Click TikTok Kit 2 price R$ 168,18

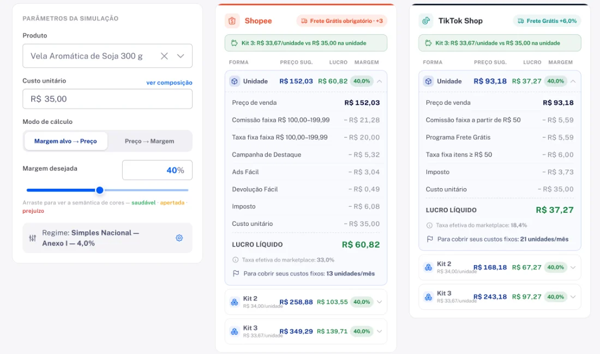(490, 267)
